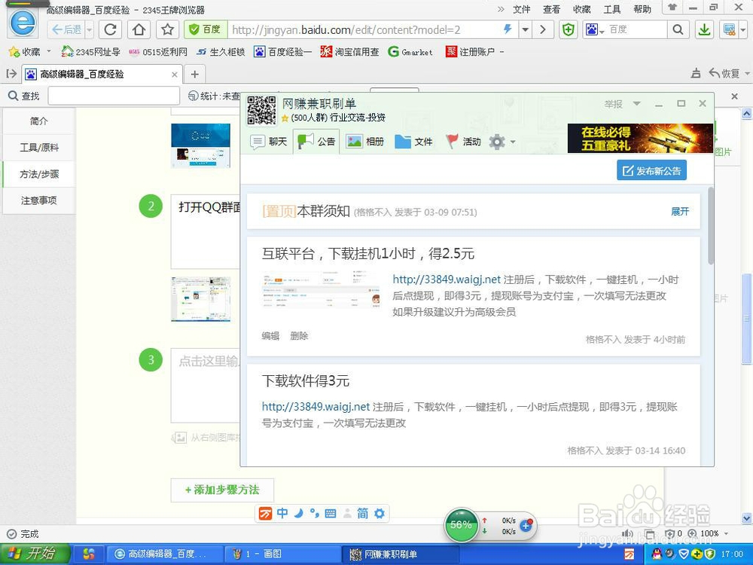
Task: Click the input method 中 language icon
Action: (282, 513)
